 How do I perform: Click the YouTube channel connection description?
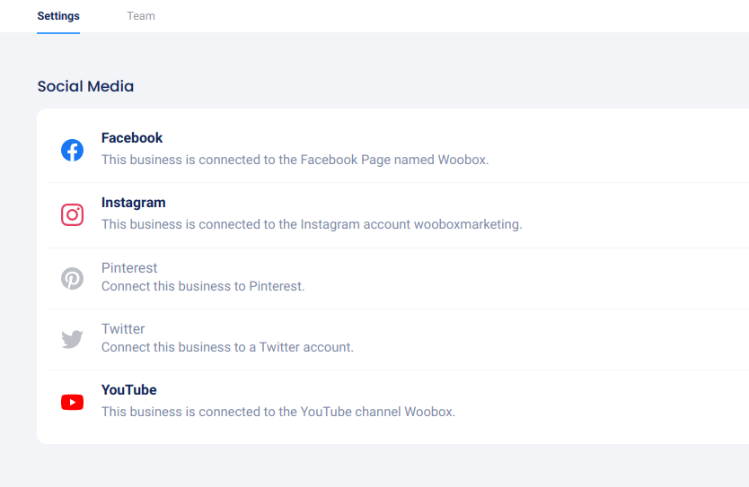tap(278, 412)
